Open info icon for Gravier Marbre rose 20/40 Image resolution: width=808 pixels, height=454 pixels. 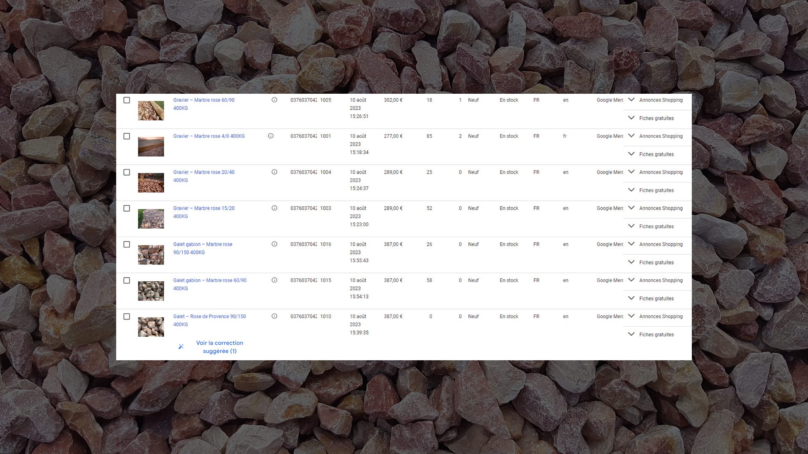coord(274,172)
